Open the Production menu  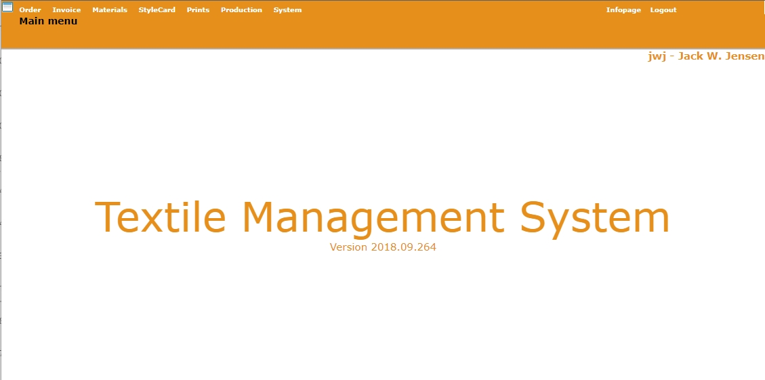[x=241, y=10]
